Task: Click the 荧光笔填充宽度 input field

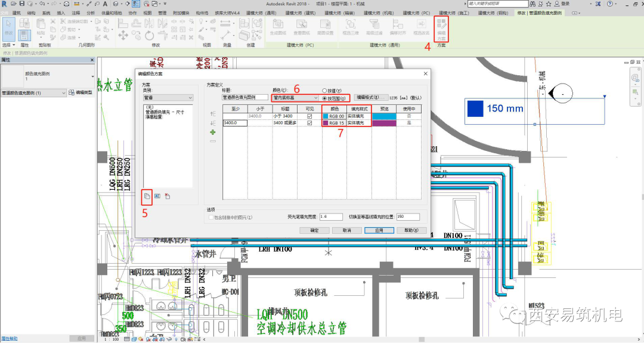Action: (331, 217)
